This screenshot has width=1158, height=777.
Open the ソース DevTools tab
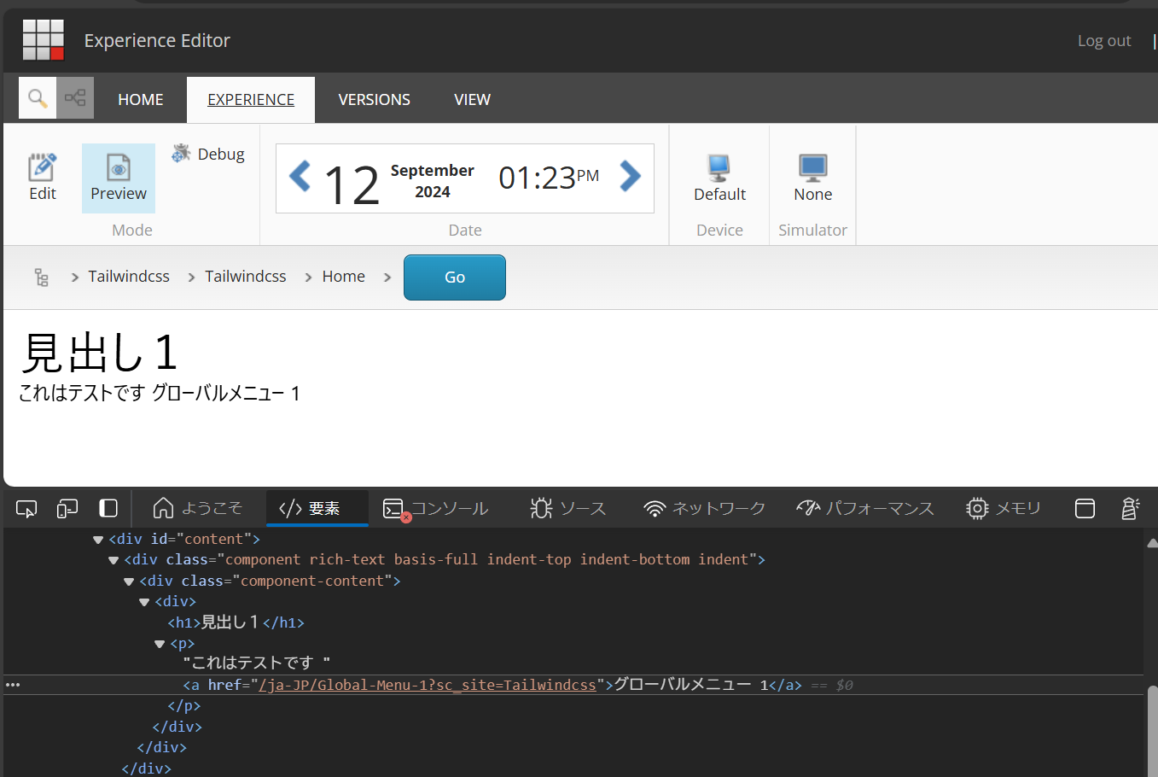[567, 509]
